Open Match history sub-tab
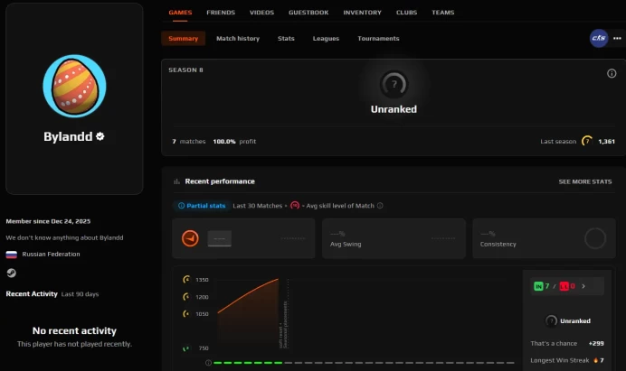 (x=238, y=38)
